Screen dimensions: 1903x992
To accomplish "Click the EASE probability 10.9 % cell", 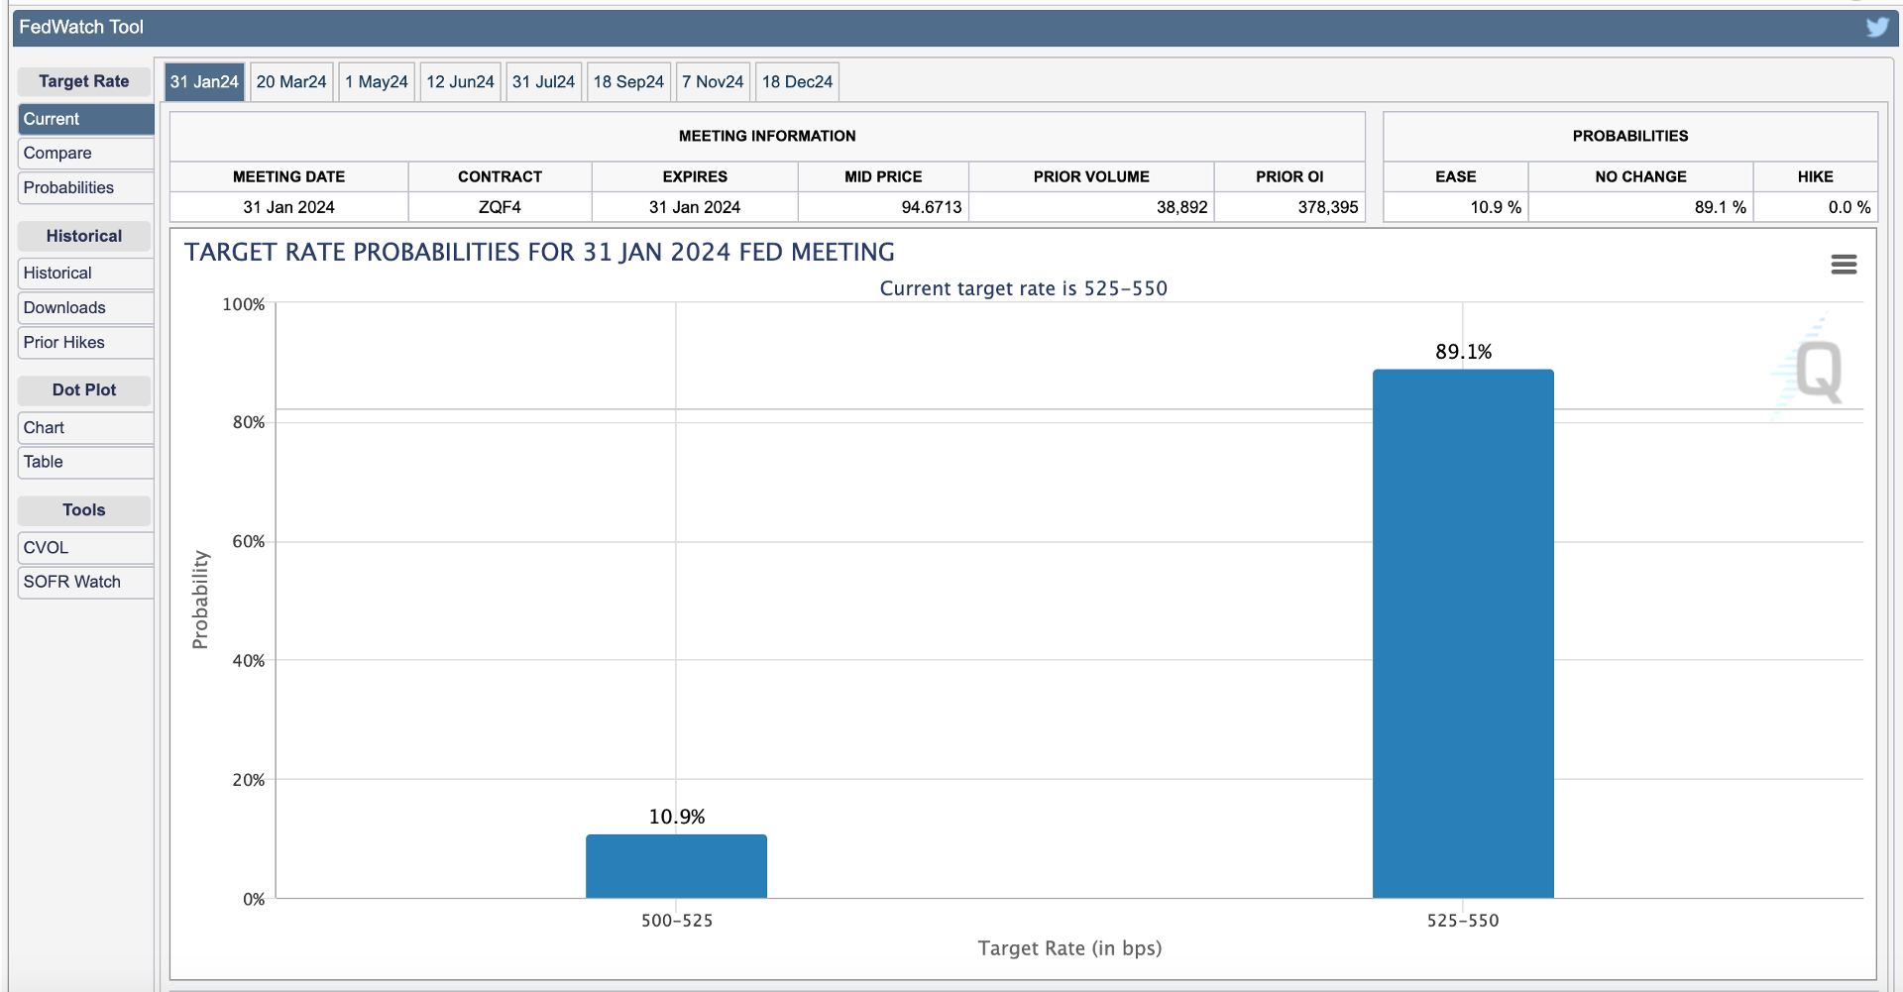I will [1456, 207].
